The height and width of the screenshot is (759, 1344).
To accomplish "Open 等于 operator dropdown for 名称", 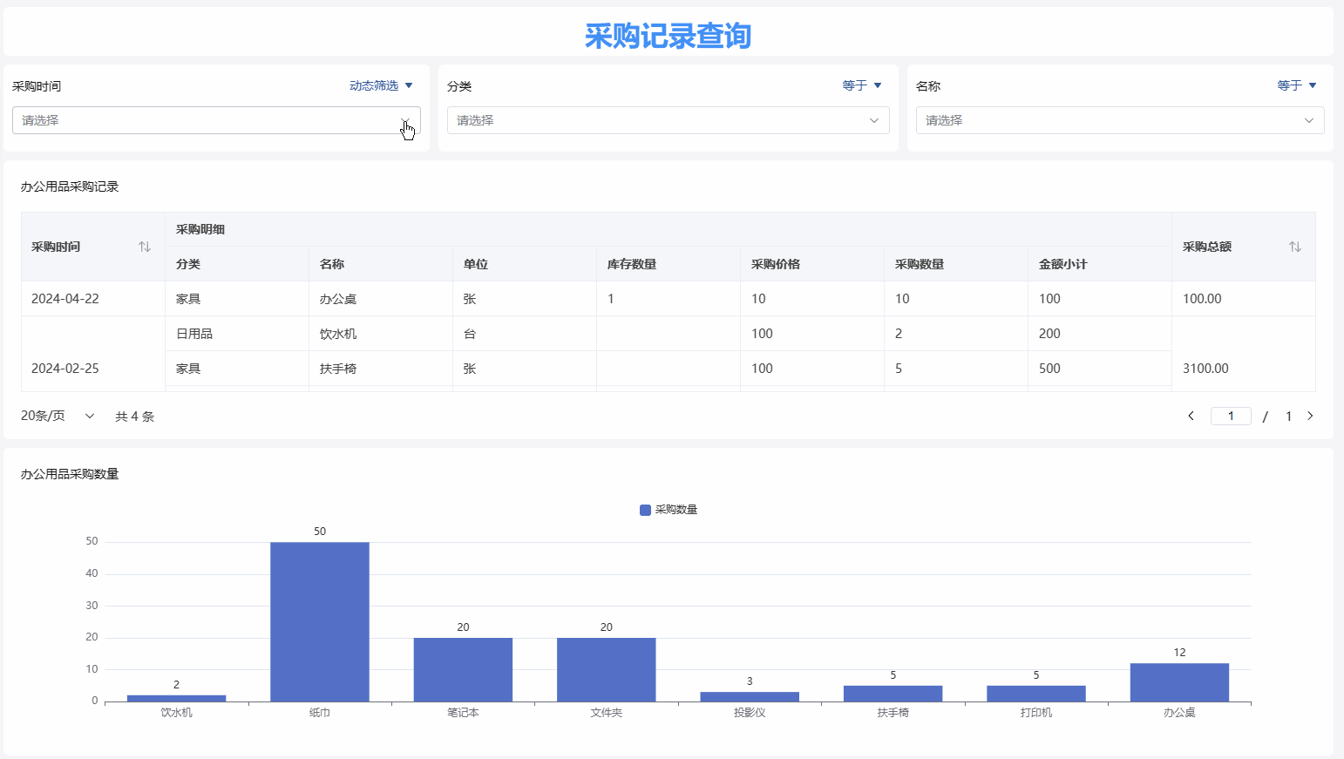I will [1297, 85].
